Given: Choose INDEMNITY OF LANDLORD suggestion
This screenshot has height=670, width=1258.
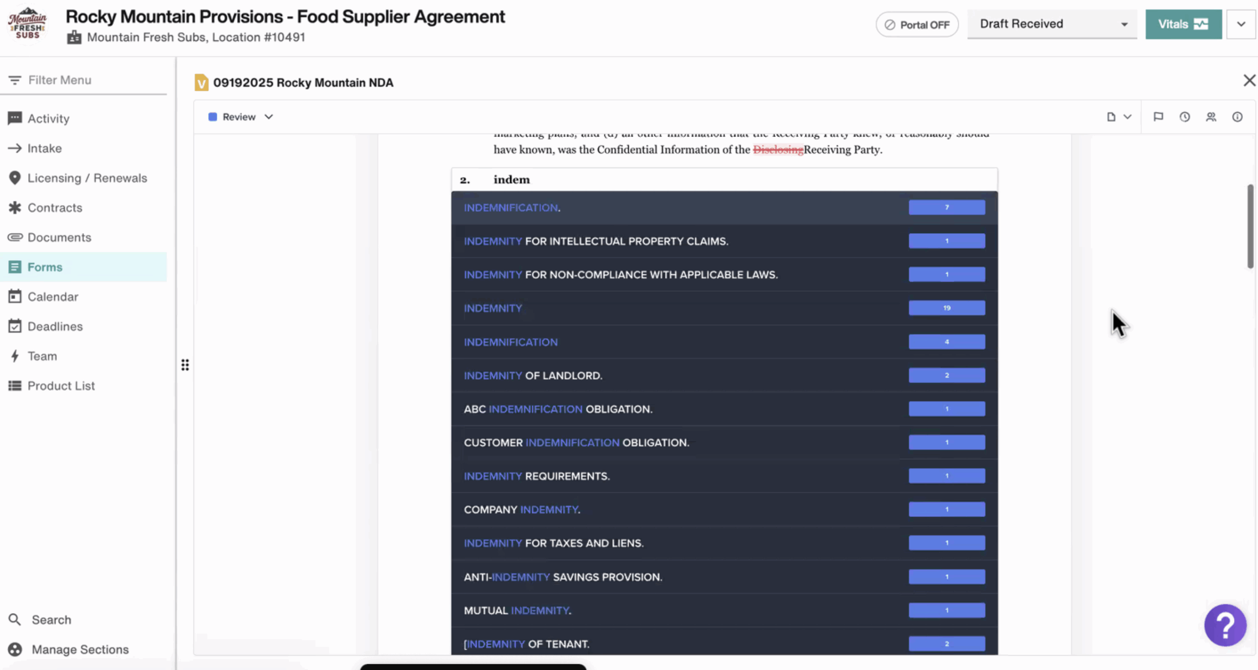Looking at the screenshot, I should pos(533,375).
